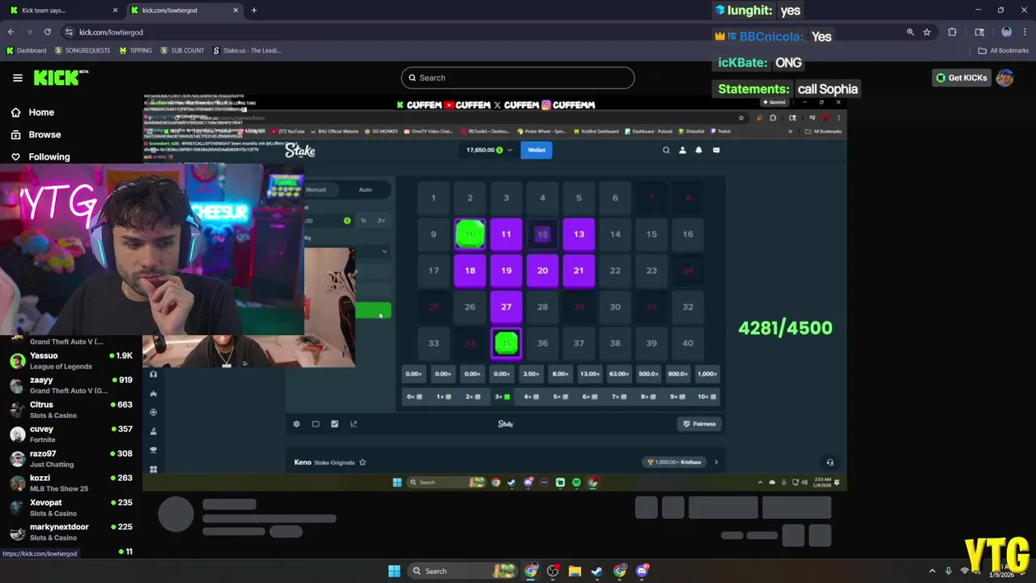Toggle Keno tile number 27
1036x583 pixels.
(x=506, y=307)
